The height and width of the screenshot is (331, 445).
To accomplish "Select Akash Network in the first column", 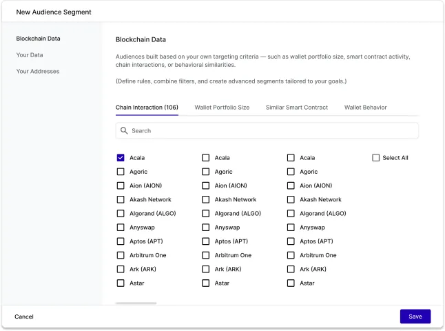I will pos(121,199).
